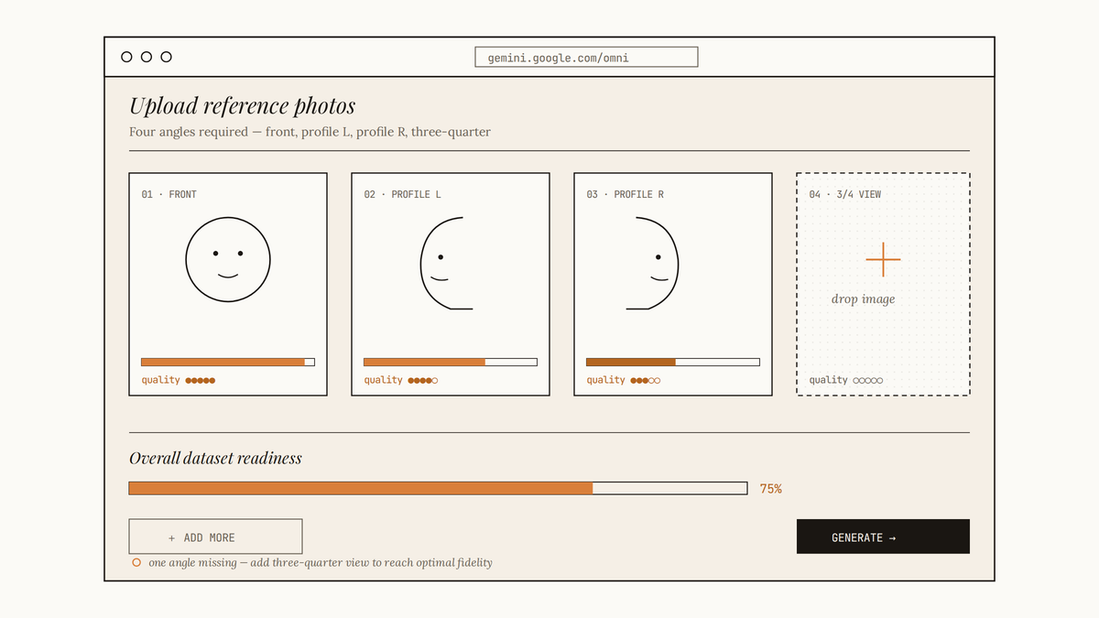Viewport: 1099px width, 618px height.
Task: Click the middle window control circle
Action: coord(147,57)
